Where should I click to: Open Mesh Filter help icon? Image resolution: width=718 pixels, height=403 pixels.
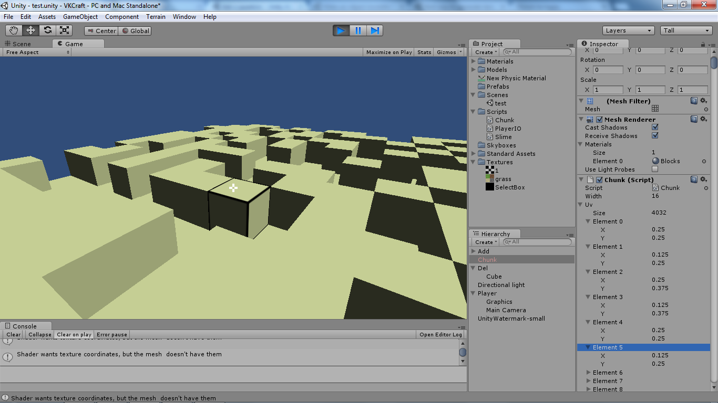pyautogui.click(x=694, y=101)
